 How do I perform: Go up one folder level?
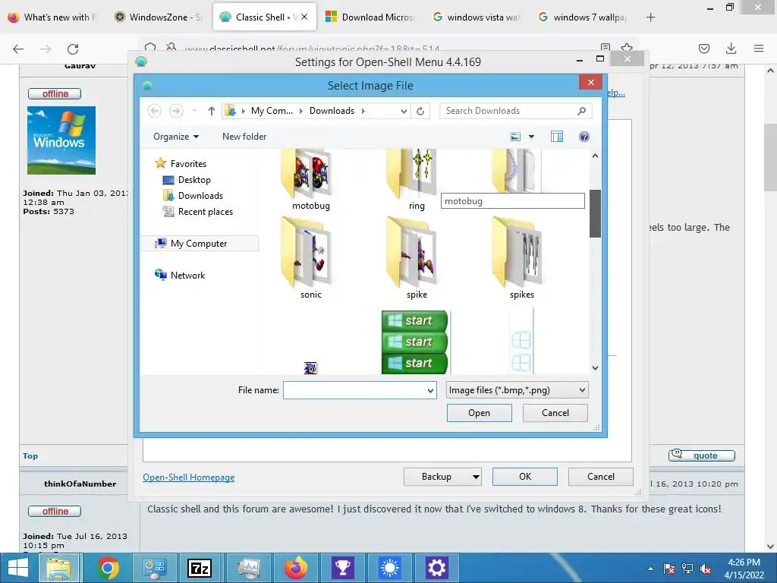[212, 111]
